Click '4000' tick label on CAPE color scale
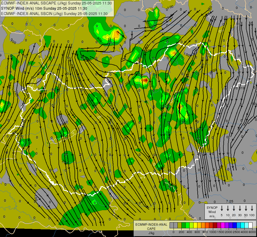The width and height of the screenshot is (257, 237). point(244,232)
